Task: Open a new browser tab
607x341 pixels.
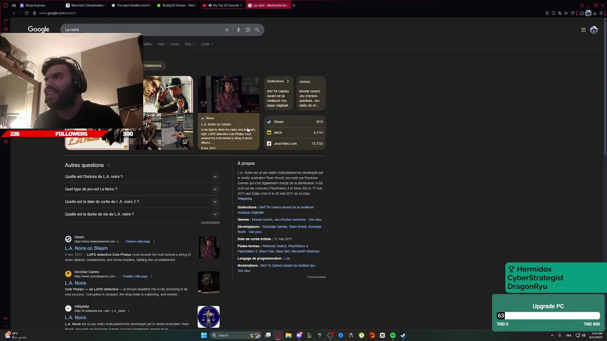Action: (294, 5)
